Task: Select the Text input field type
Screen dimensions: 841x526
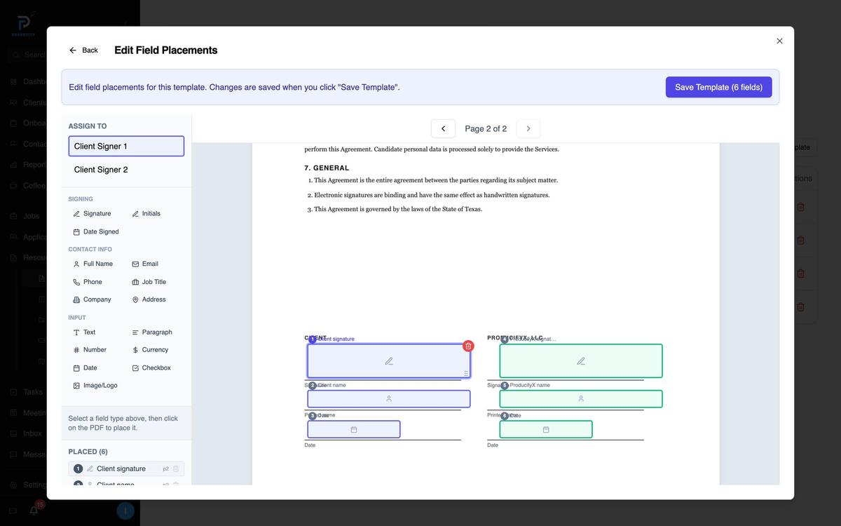Action: [x=84, y=332]
